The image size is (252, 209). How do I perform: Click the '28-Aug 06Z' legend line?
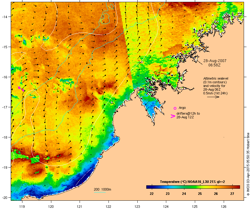tap(212, 89)
